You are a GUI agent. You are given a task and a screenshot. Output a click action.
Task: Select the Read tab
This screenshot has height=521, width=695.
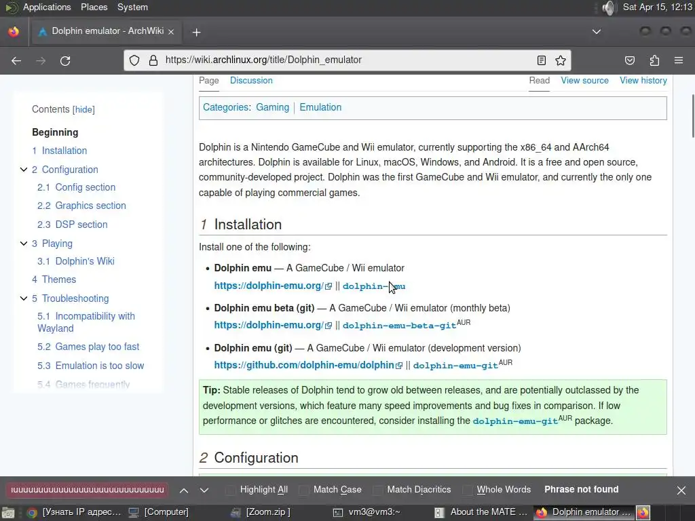tap(540, 81)
